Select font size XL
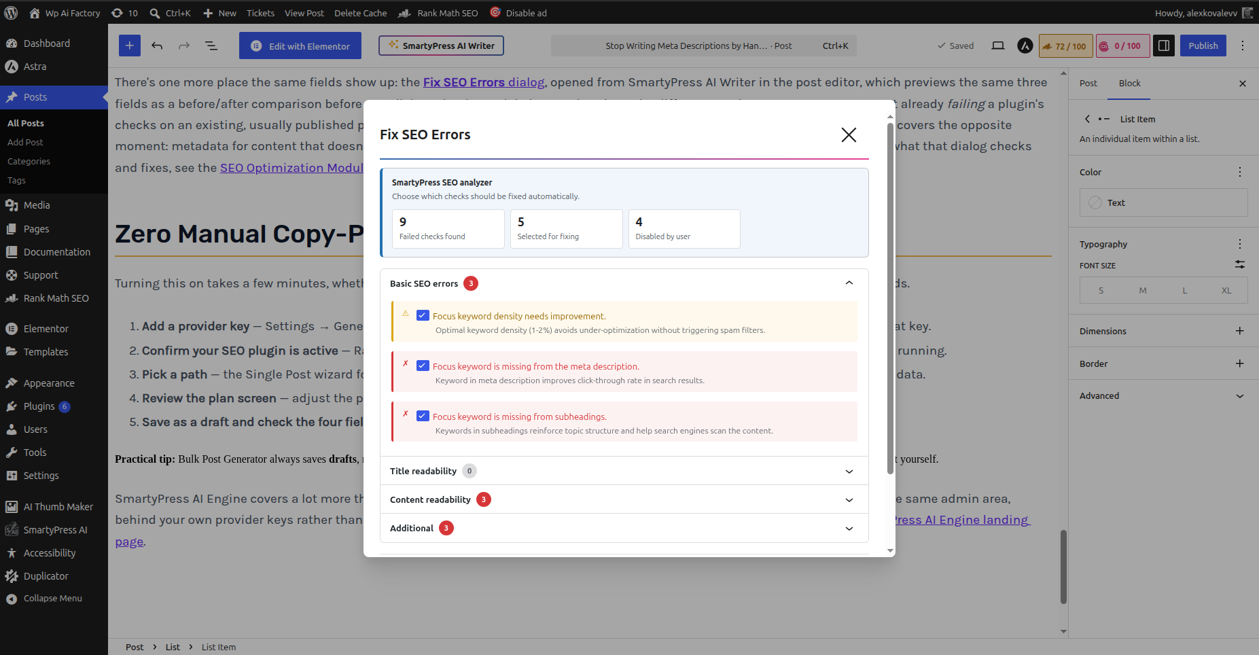The width and height of the screenshot is (1259, 655). pyautogui.click(x=1226, y=290)
